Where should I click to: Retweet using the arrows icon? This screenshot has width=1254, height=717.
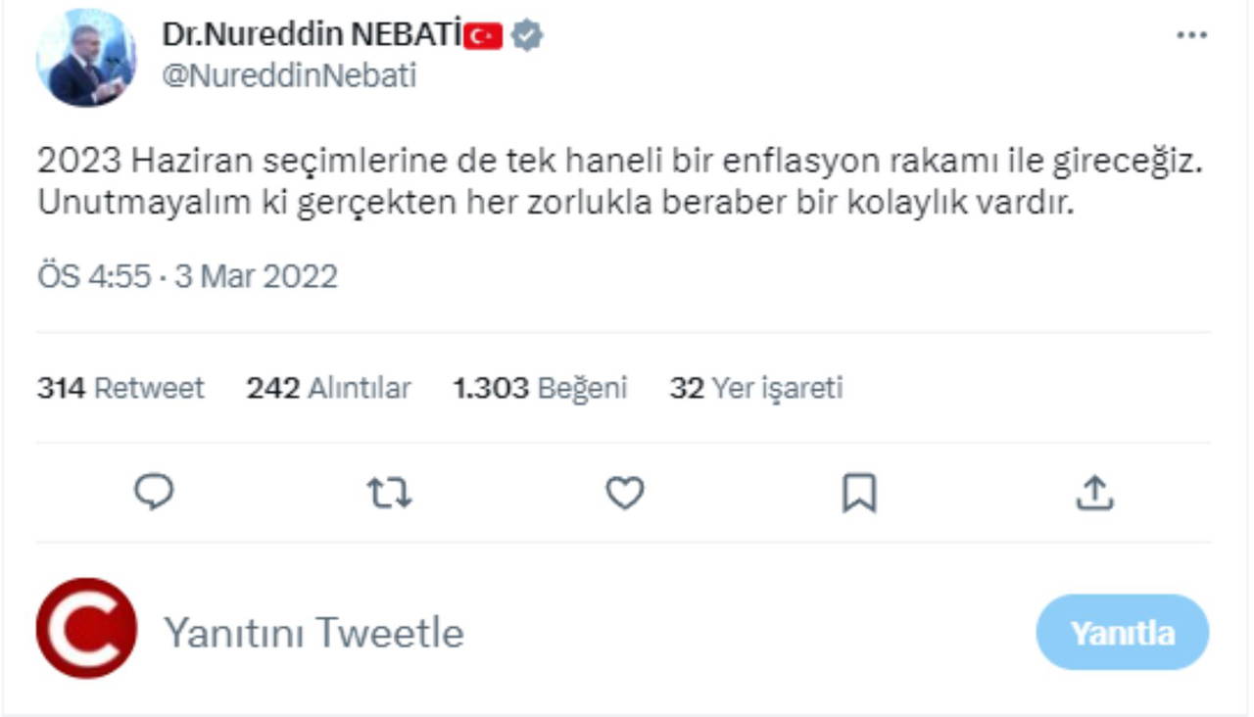point(389,493)
